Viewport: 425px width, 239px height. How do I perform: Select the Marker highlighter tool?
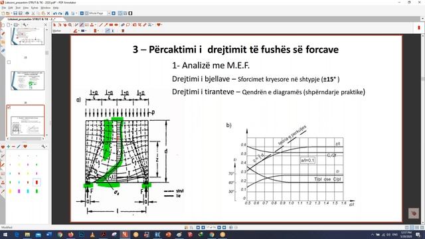[82, 25]
